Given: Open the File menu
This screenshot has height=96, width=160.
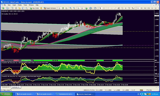Looking at the screenshot, I should 5,5.
